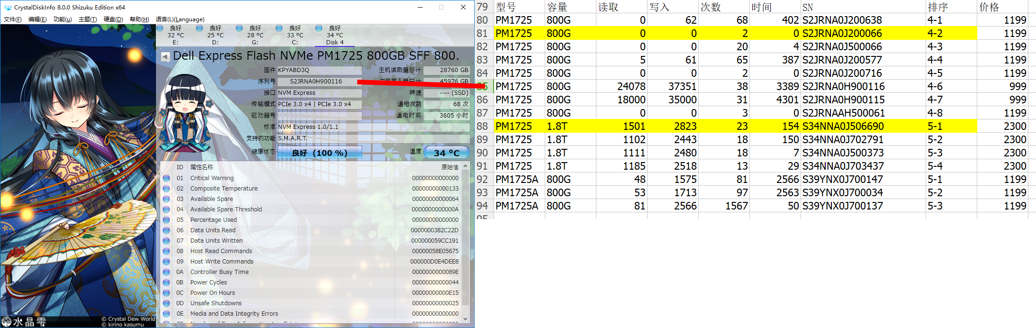Image resolution: width=1036 pixels, height=328 pixels.
Task: Open the 编辑(E) menu
Action: (37, 19)
